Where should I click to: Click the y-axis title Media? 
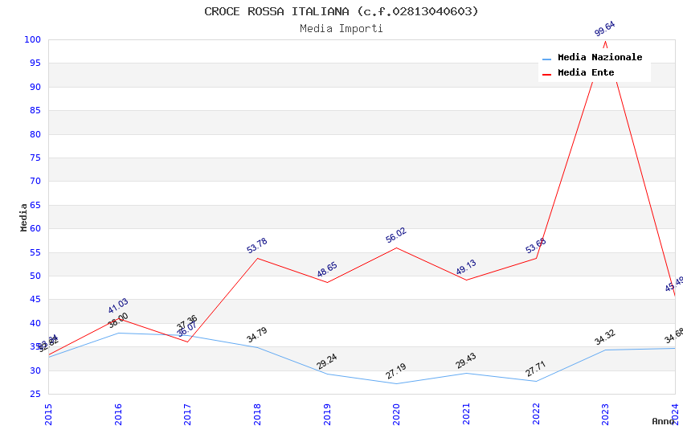[x=23, y=217]
